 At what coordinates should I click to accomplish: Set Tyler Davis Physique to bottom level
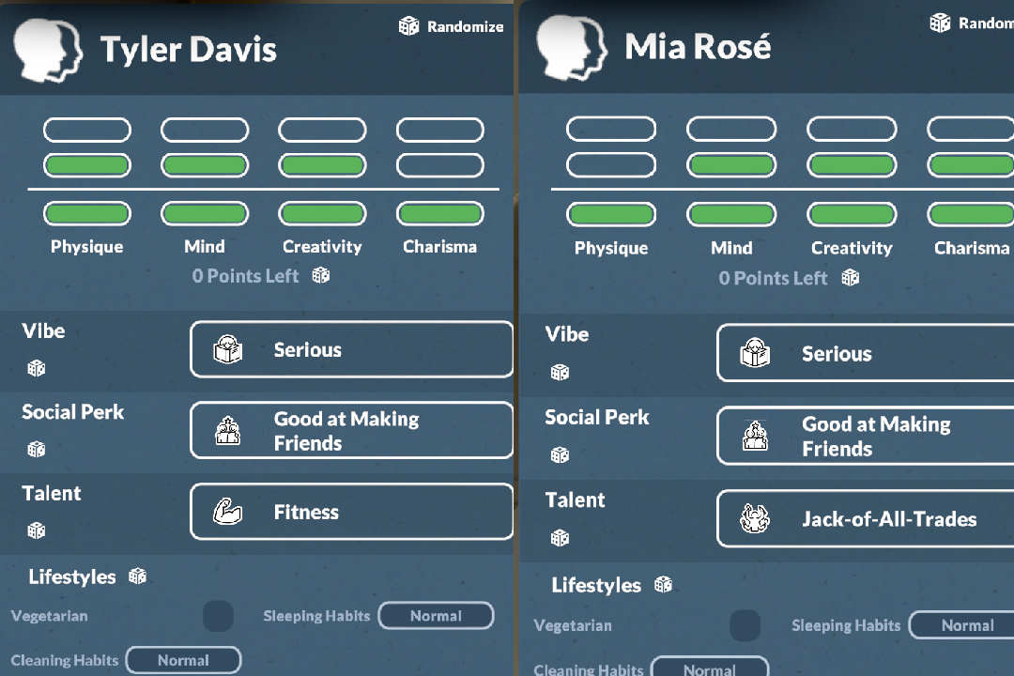point(87,213)
